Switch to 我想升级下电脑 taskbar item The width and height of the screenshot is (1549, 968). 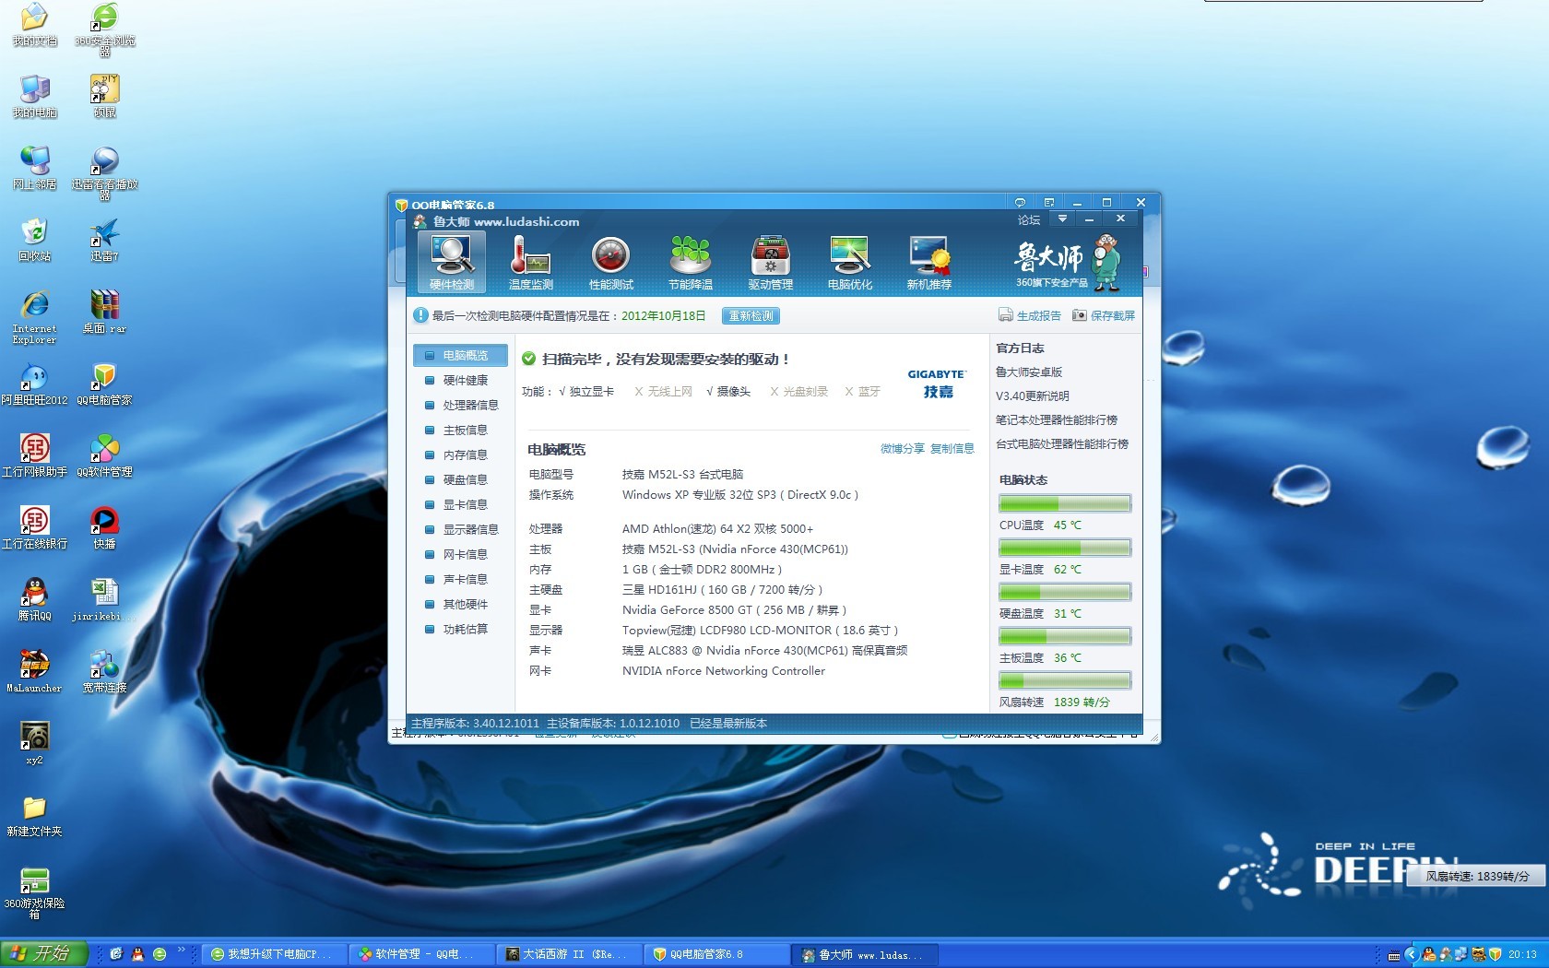pos(273,954)
